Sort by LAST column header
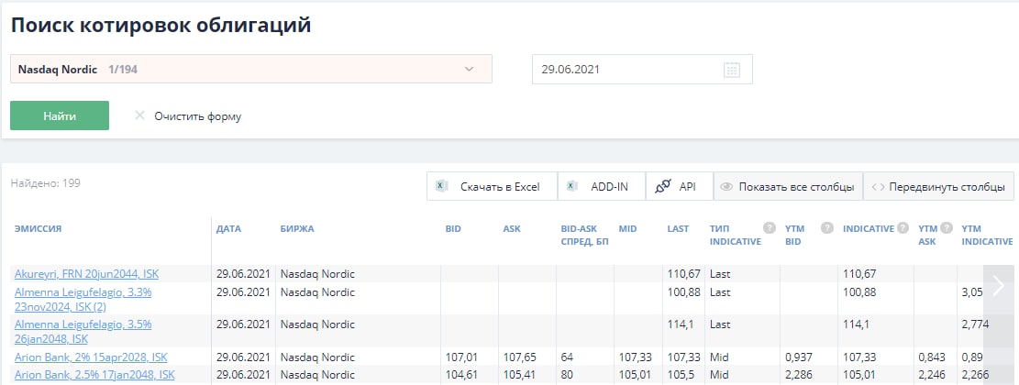 coord(678,229)
